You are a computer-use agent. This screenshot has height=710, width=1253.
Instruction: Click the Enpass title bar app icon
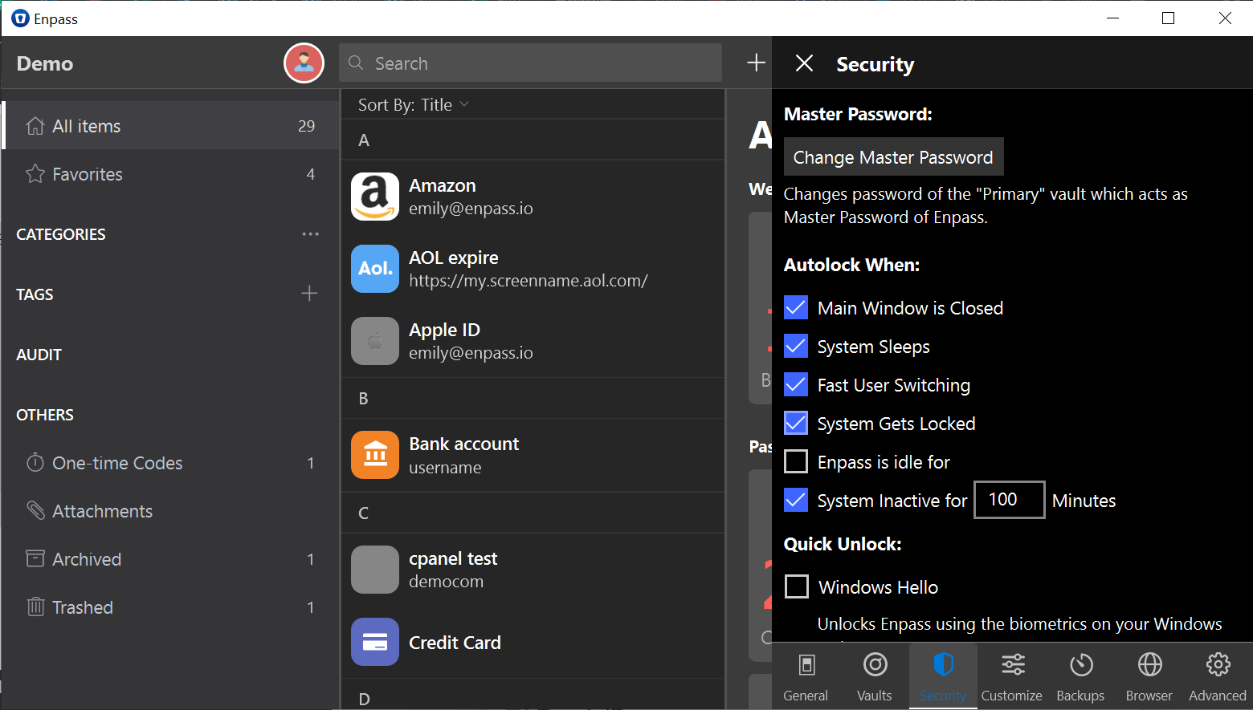tap(20, 18)
